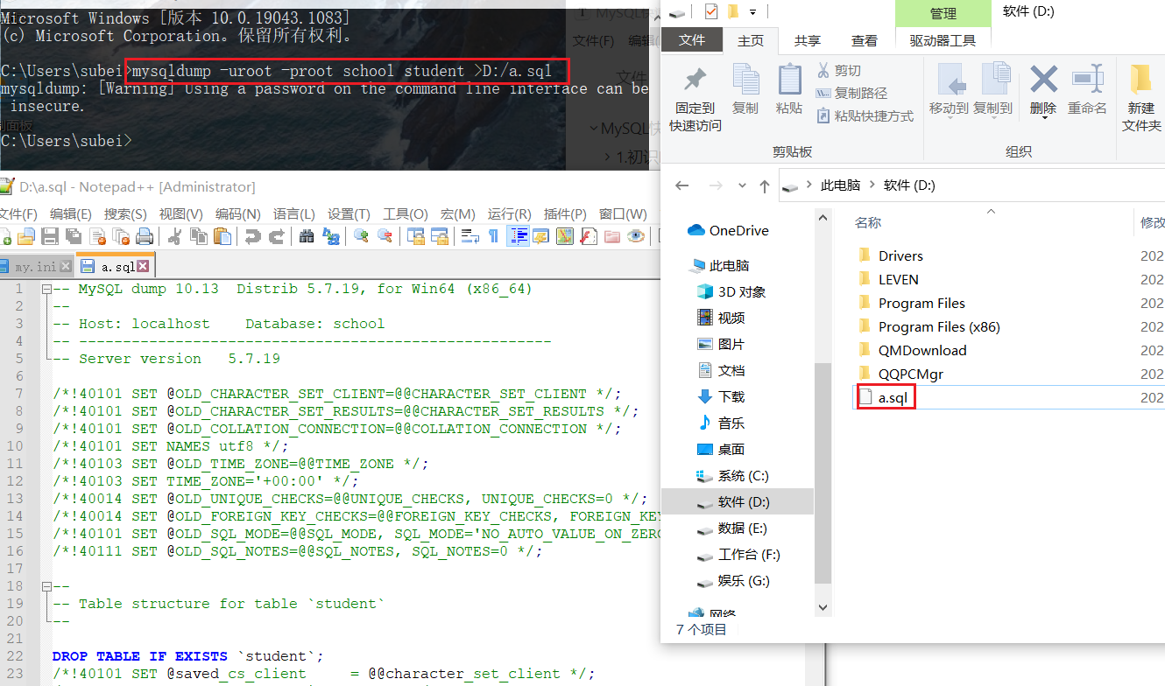Expand recent locations chevron beside forward arrow
Screen dimensions: 1165x686
tap(742, 186)
